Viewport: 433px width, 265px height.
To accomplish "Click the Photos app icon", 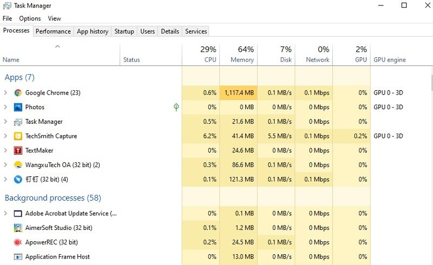I will [x=18, y=107].
